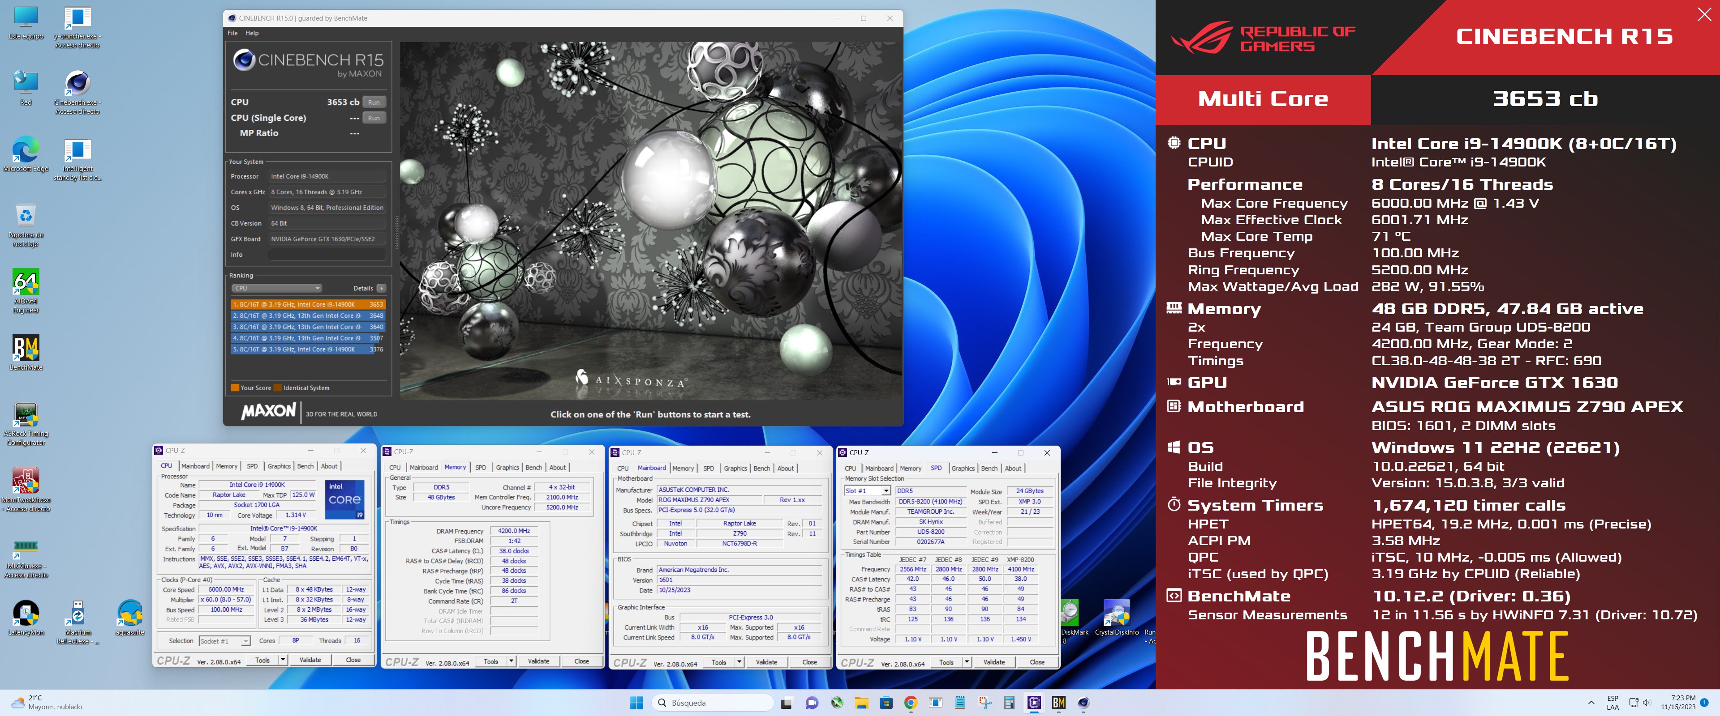Click the Búsqueda taskbar search box

713,703
